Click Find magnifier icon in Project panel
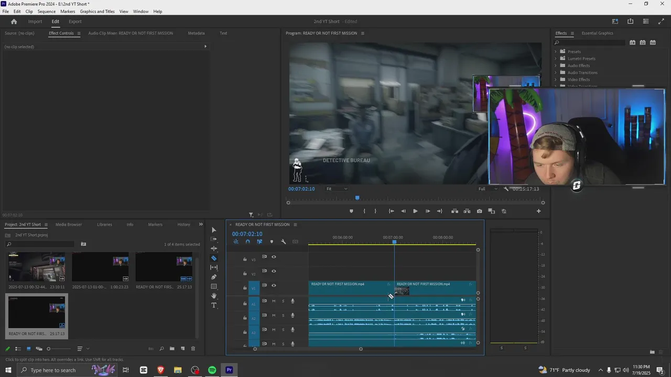The height and width of the screenshot is (377, 671). 161,349
